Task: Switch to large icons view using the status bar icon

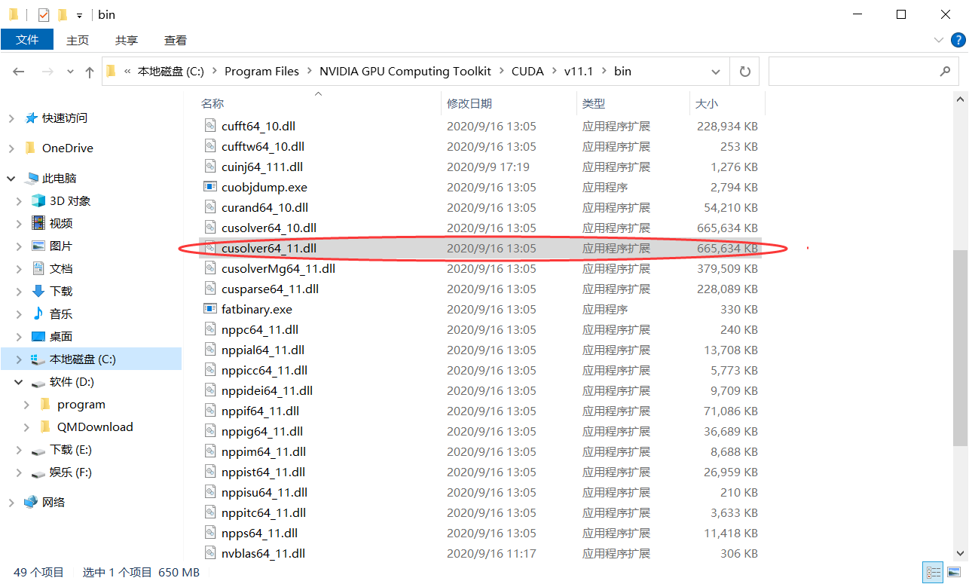Action: pyautogui.click(x=955, y=571)
